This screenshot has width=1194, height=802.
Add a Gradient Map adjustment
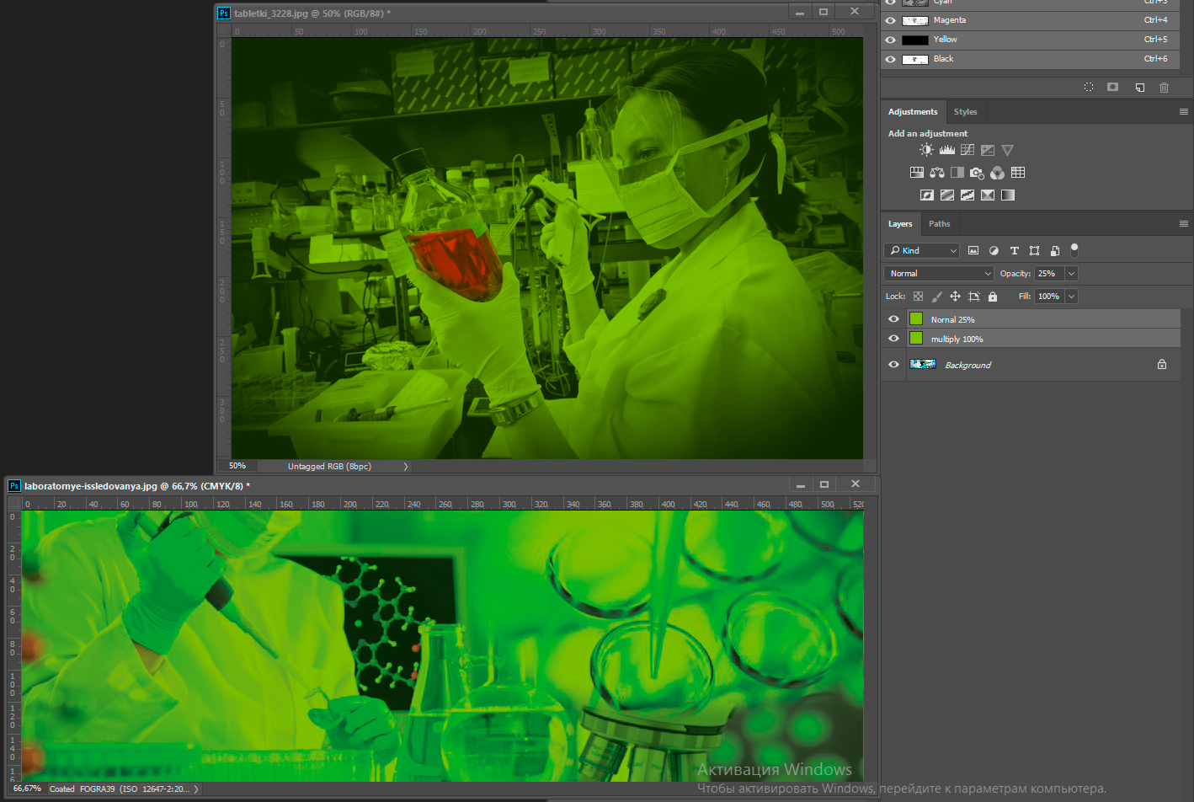click(x=1008, y=195)
